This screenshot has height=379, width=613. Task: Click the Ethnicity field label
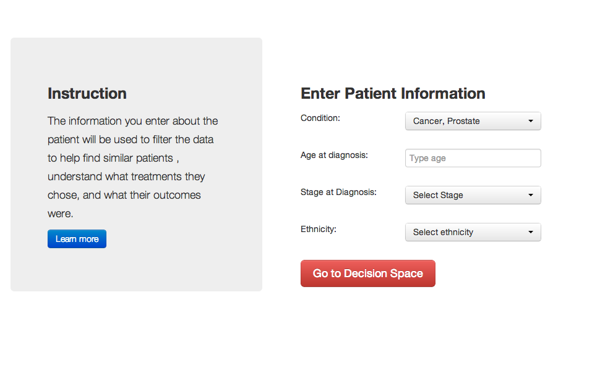318,229
